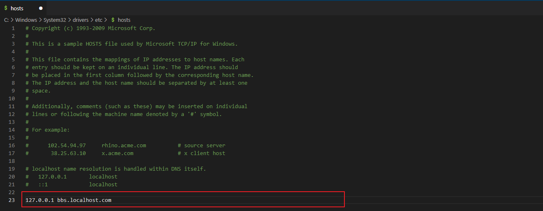This screenshot has height=211, width=543.
Task: Click the drivers breadcrumb segment
Action: (x=82, y=20)
